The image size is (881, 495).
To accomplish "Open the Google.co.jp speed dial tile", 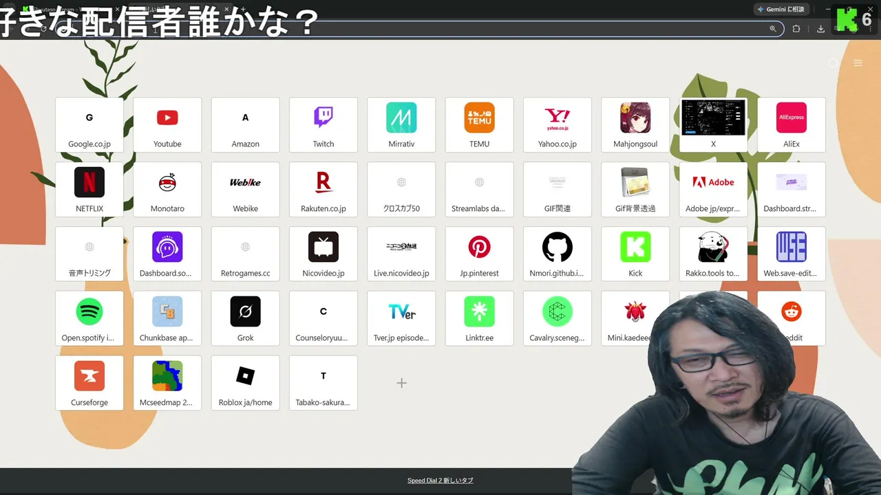I will coord(89,125).
